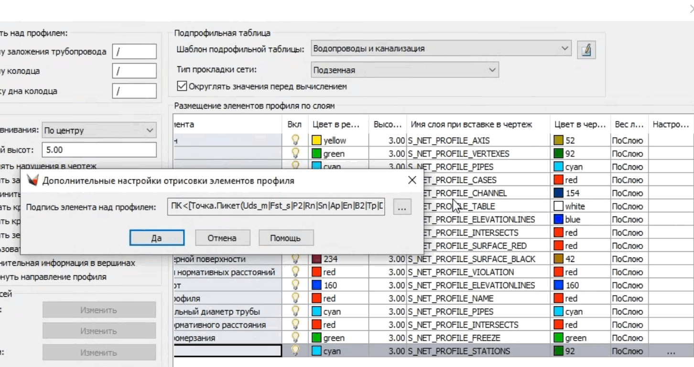
Task: Select the S_NET_PROFILE_FREEZE layer name cell
Action: point(478,338)
